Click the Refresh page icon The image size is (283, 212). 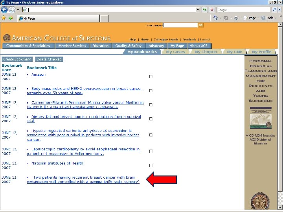click(205, 10)
